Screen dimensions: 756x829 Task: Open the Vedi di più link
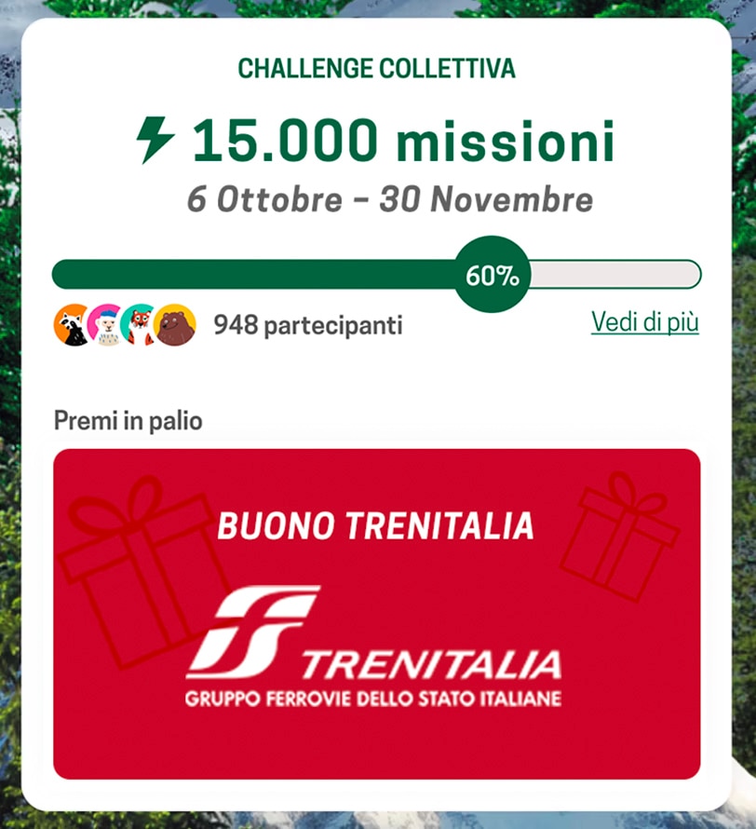tap(645, 322)
